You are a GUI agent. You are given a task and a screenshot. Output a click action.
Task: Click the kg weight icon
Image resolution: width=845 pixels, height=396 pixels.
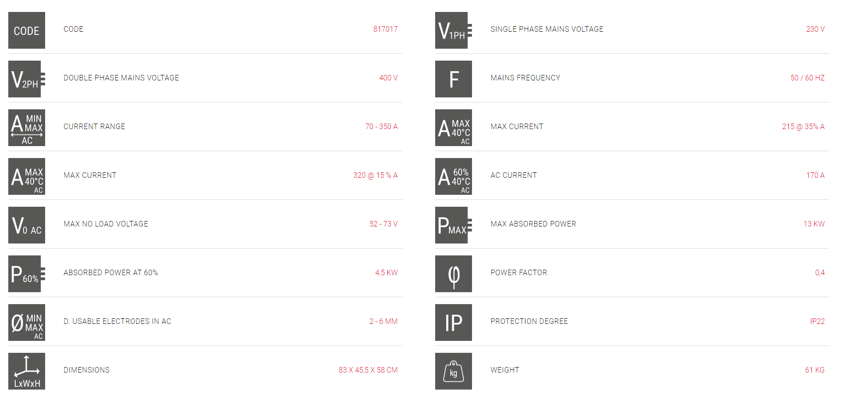pos(454,371)
